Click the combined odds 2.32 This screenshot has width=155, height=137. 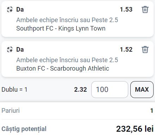80,90
